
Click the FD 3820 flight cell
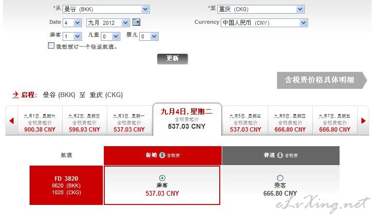pos(66,186)
